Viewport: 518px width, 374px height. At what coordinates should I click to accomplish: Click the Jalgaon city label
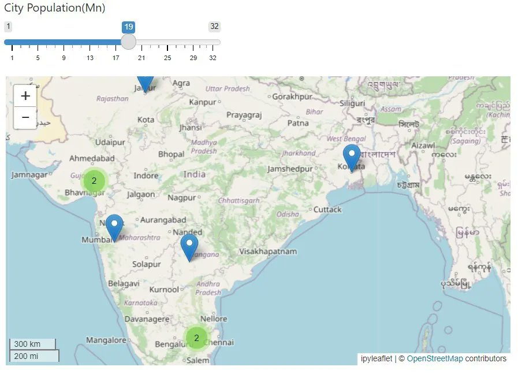[141, 194]
